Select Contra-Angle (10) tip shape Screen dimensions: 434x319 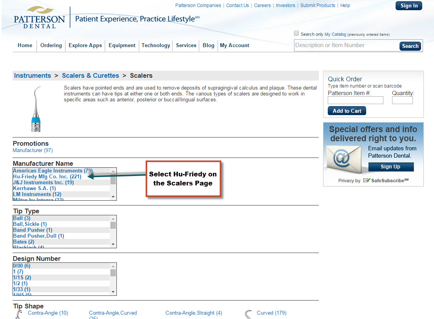(48, 313)
